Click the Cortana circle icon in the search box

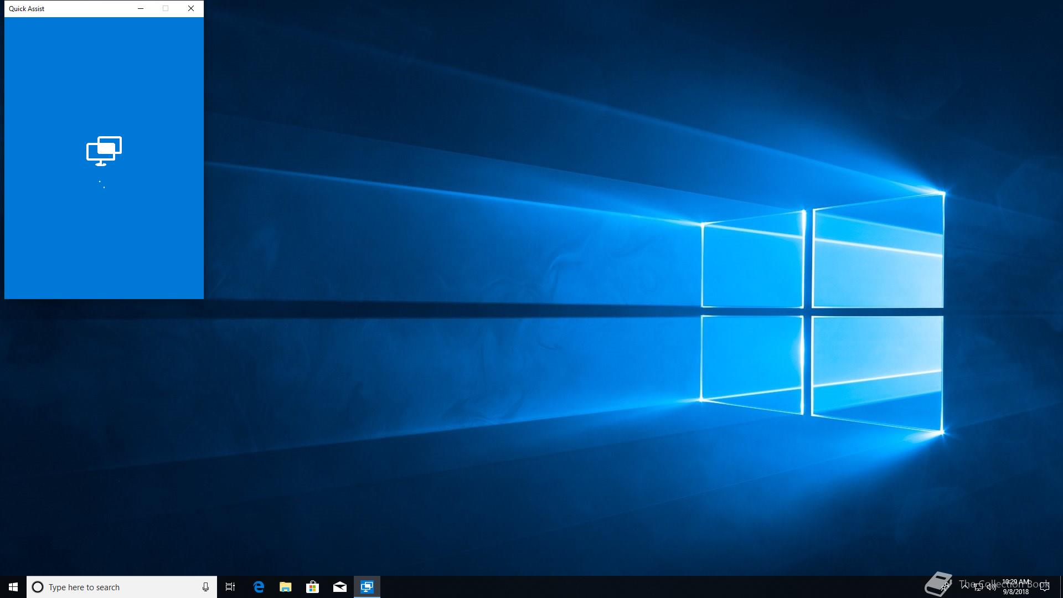click(38, 587)
